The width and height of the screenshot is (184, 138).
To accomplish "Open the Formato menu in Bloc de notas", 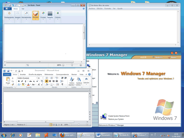I will point(108,8).
